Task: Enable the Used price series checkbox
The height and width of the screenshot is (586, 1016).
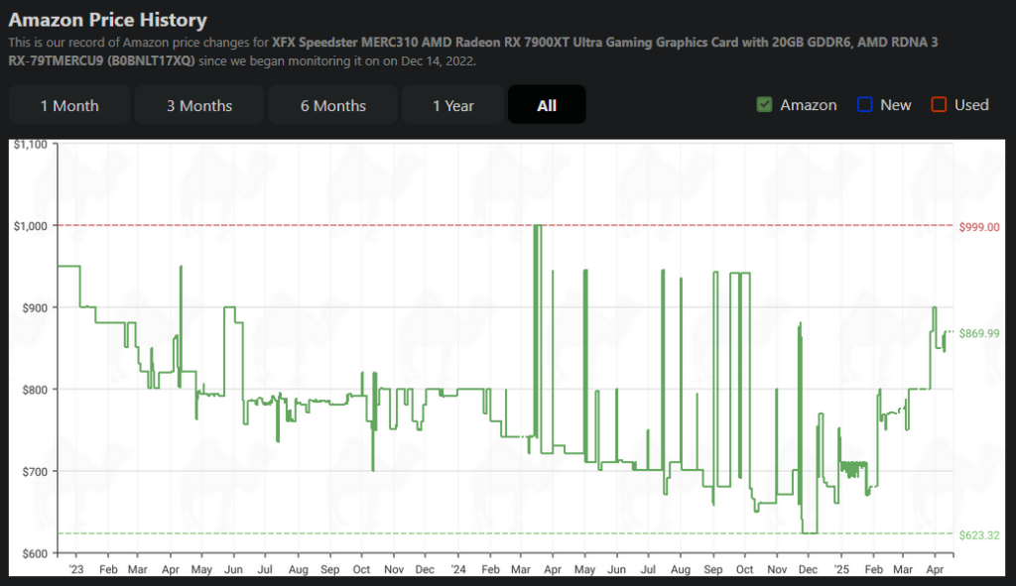Action: tap(939, 104)
